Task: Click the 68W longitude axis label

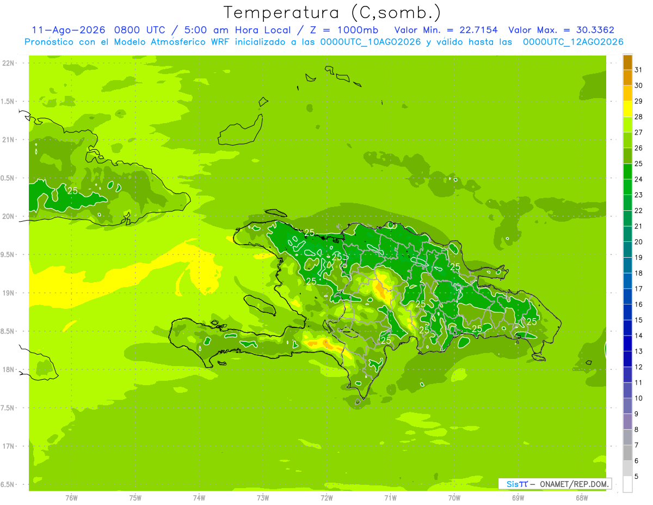Action: point(582,498)
